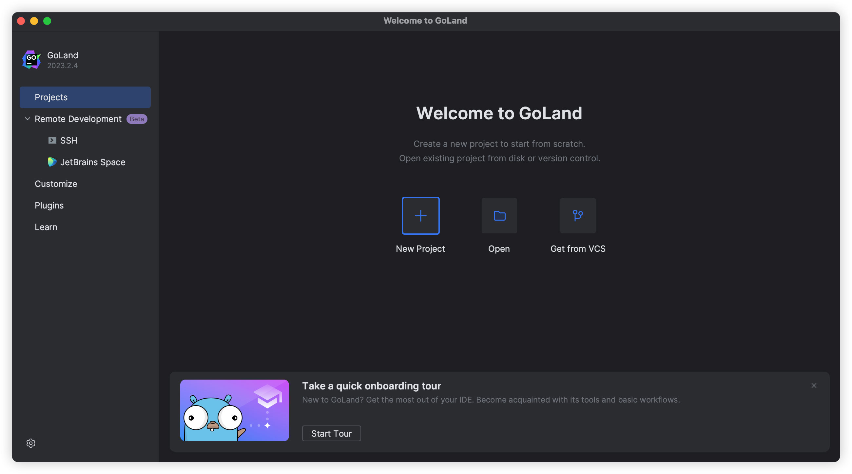Screen dimensions: 852x474
Task: Select the Projects tab
Action: click(85, 97)
